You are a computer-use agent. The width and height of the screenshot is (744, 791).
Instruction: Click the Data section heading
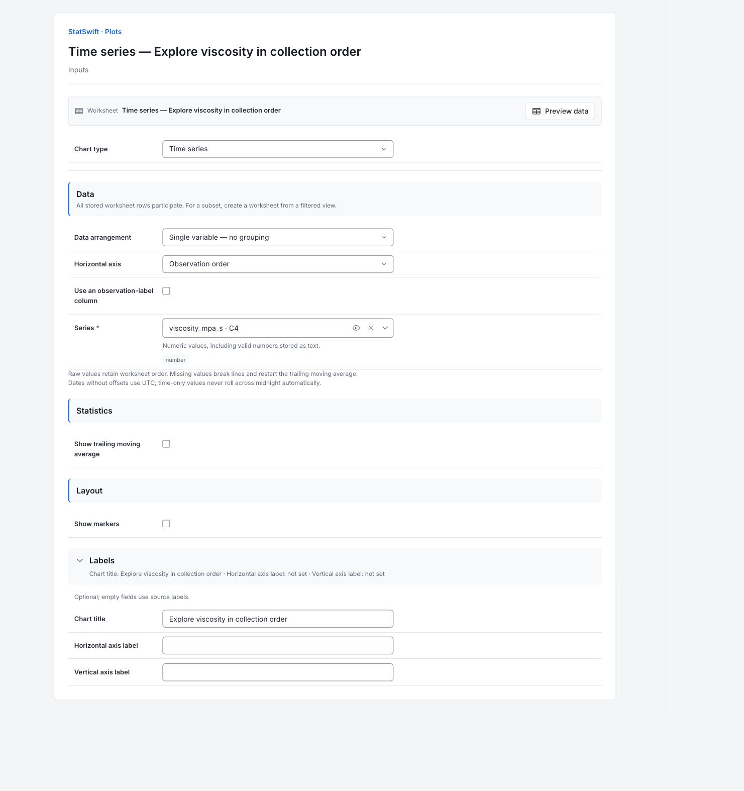point(85,194)
